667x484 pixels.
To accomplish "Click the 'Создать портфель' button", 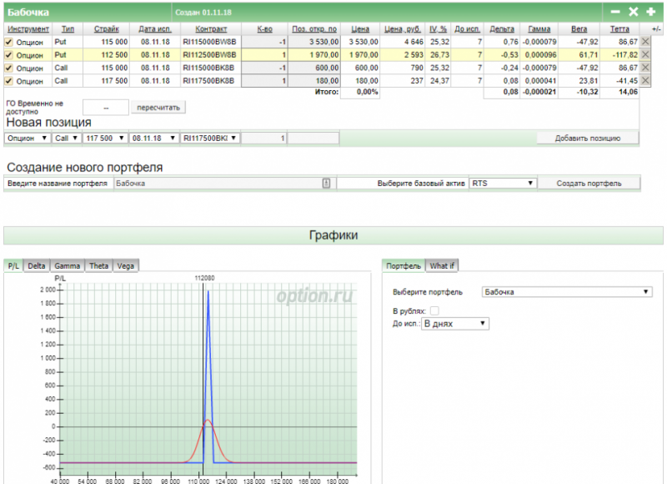I will (589, 183).
